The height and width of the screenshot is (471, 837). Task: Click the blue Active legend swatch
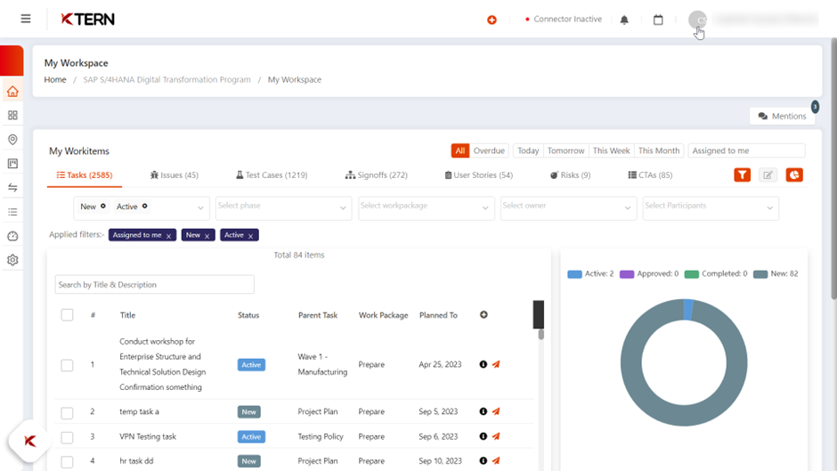tap(574, 274)
